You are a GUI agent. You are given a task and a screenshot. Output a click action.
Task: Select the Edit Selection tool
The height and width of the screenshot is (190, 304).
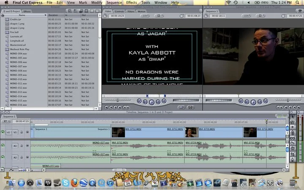[293, 122]
